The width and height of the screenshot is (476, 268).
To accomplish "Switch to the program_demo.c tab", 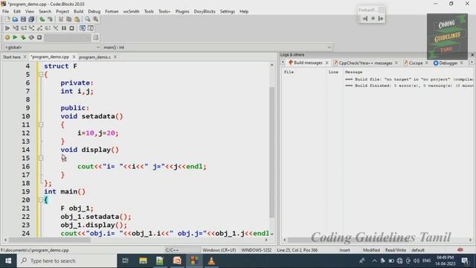I will point(94,57).
